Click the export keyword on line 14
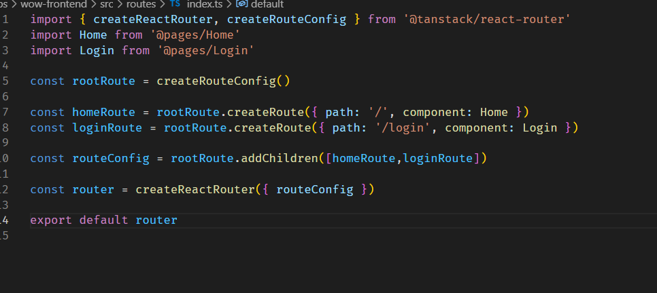 click(x=51, y=220)
